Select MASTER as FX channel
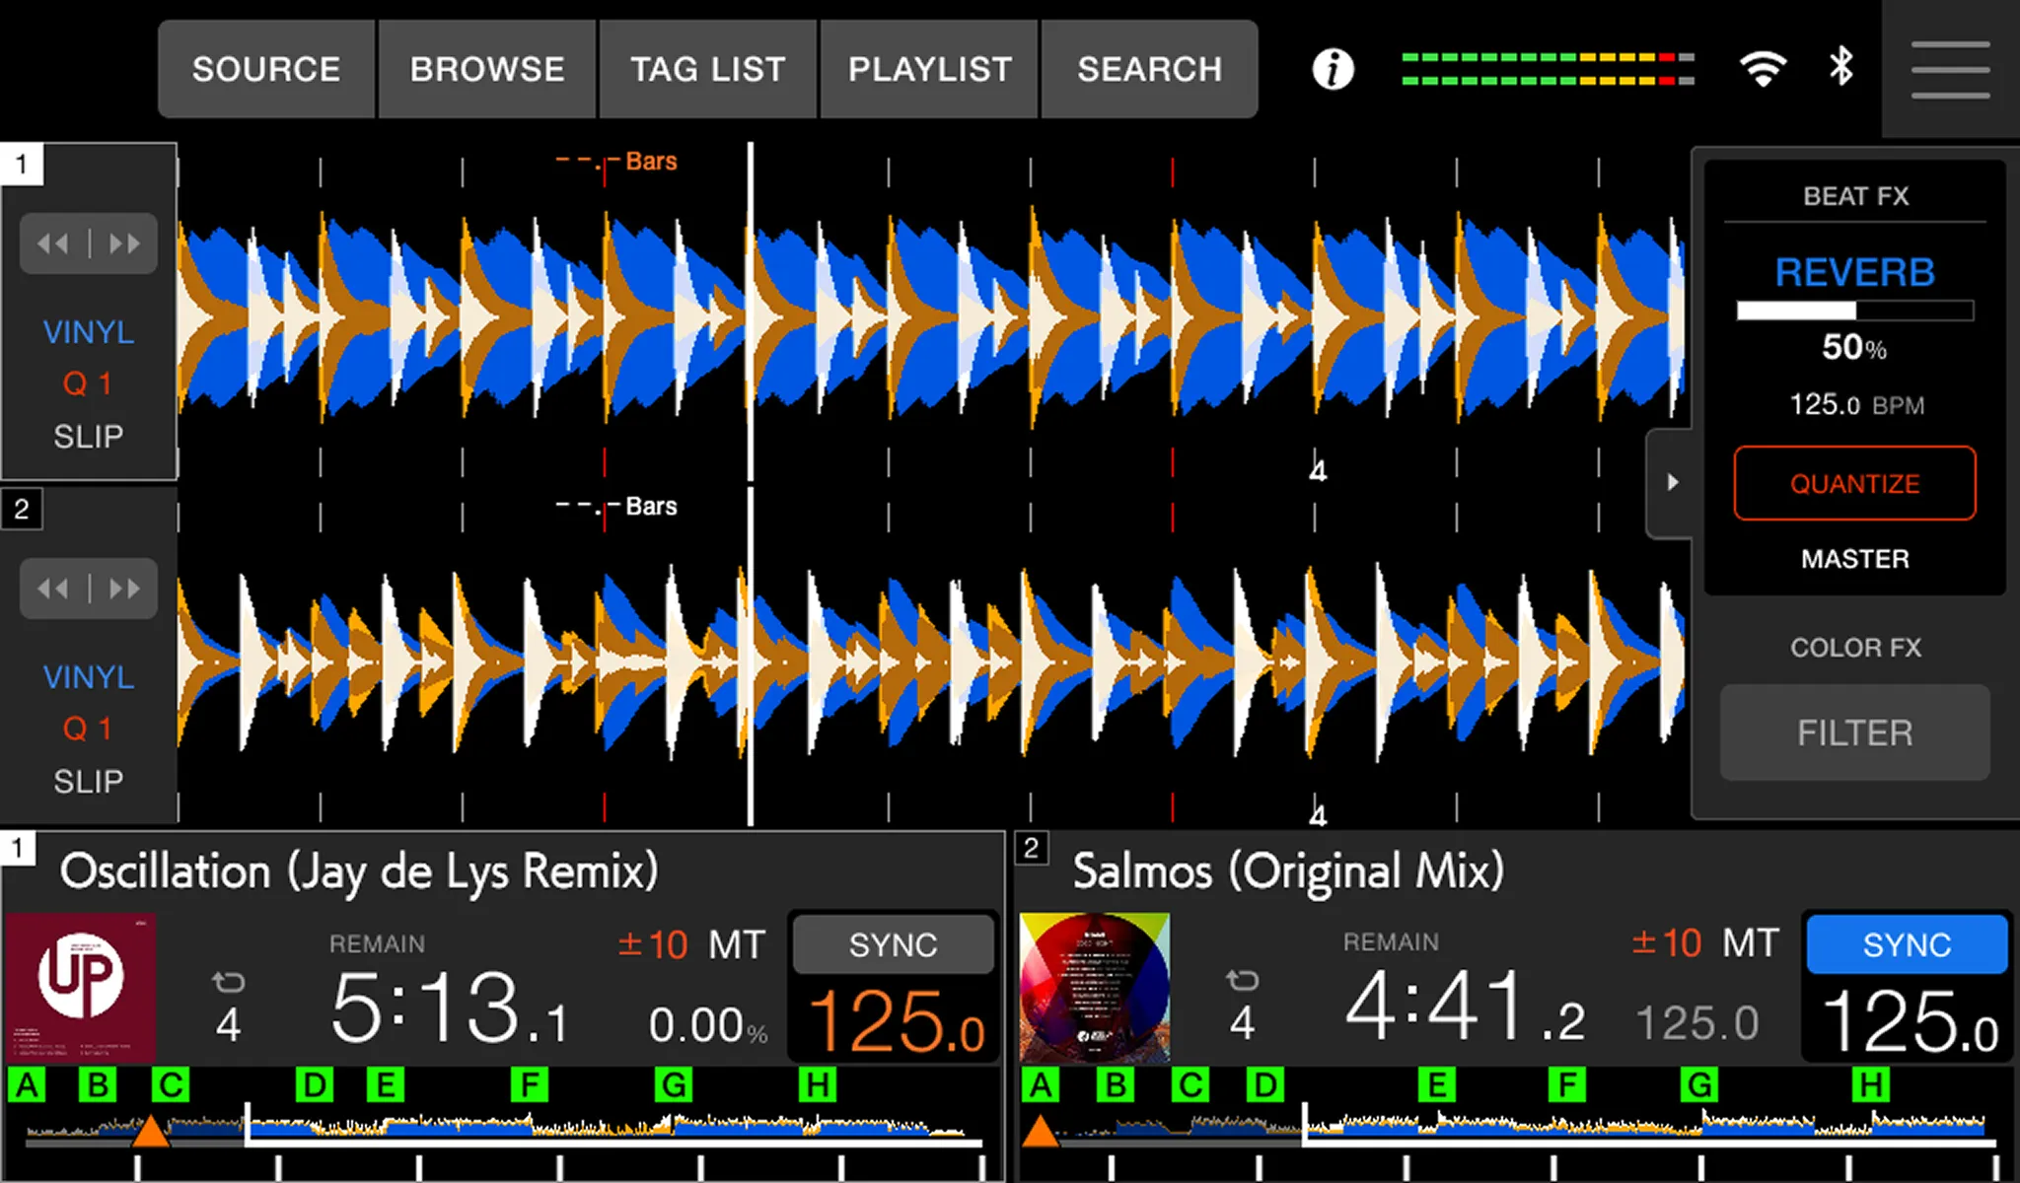 tap(1855, 559)
